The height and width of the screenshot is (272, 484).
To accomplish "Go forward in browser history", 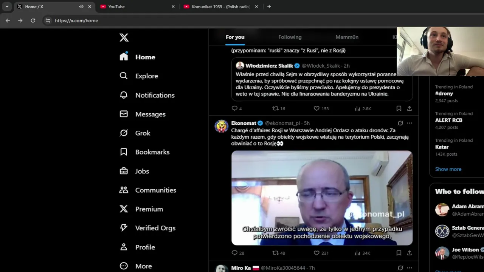I will pos(20,20).
